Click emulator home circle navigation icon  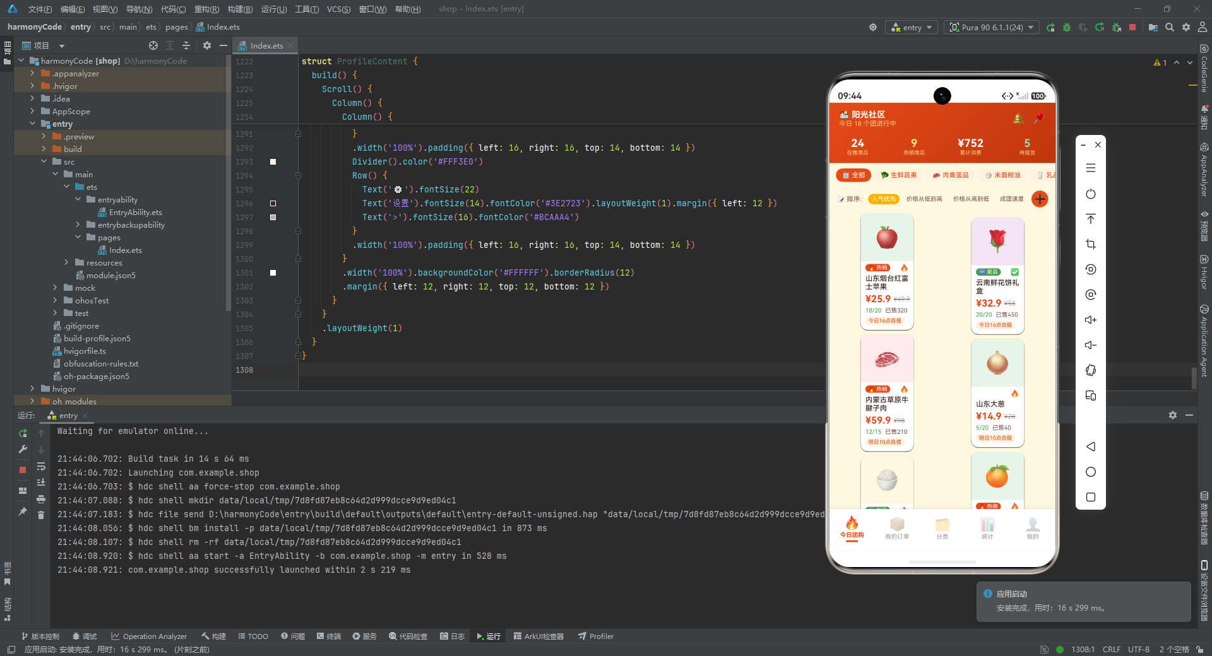1091,472
